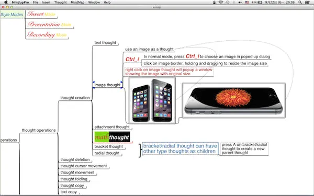Click the Wi-Fi status icon

(221, 3)
